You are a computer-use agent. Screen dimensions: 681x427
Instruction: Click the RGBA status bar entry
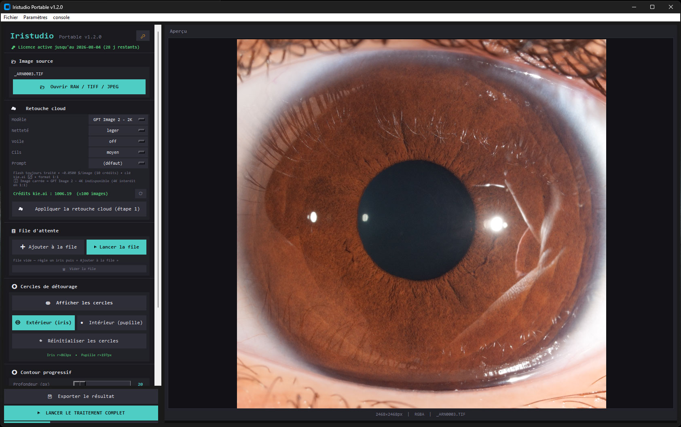coord(419,414)
